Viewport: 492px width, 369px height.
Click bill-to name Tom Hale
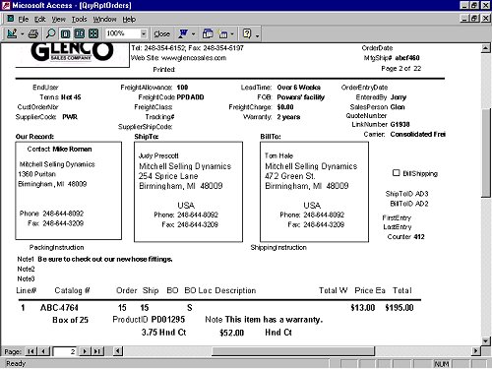click(x=278, y=155)
